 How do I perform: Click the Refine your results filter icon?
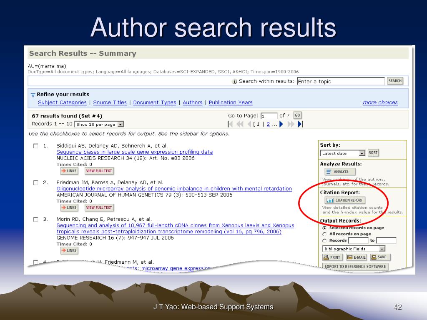[33, 95]
